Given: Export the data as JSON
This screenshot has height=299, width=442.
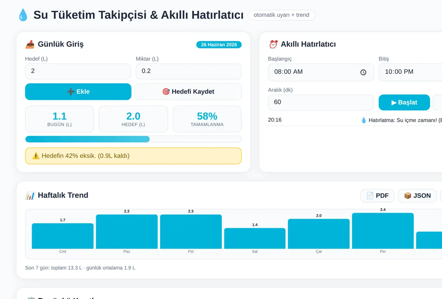Looking at the screenshot, I should (417, 196).
